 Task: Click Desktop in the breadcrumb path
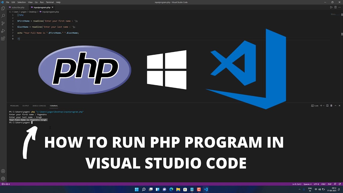(33, 12)
